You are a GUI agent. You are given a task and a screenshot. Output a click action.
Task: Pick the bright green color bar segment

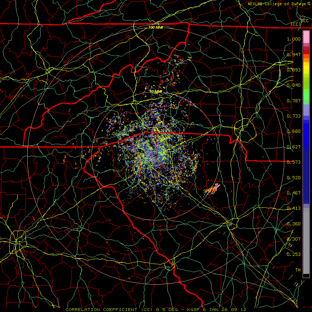[x=306, y=95]
